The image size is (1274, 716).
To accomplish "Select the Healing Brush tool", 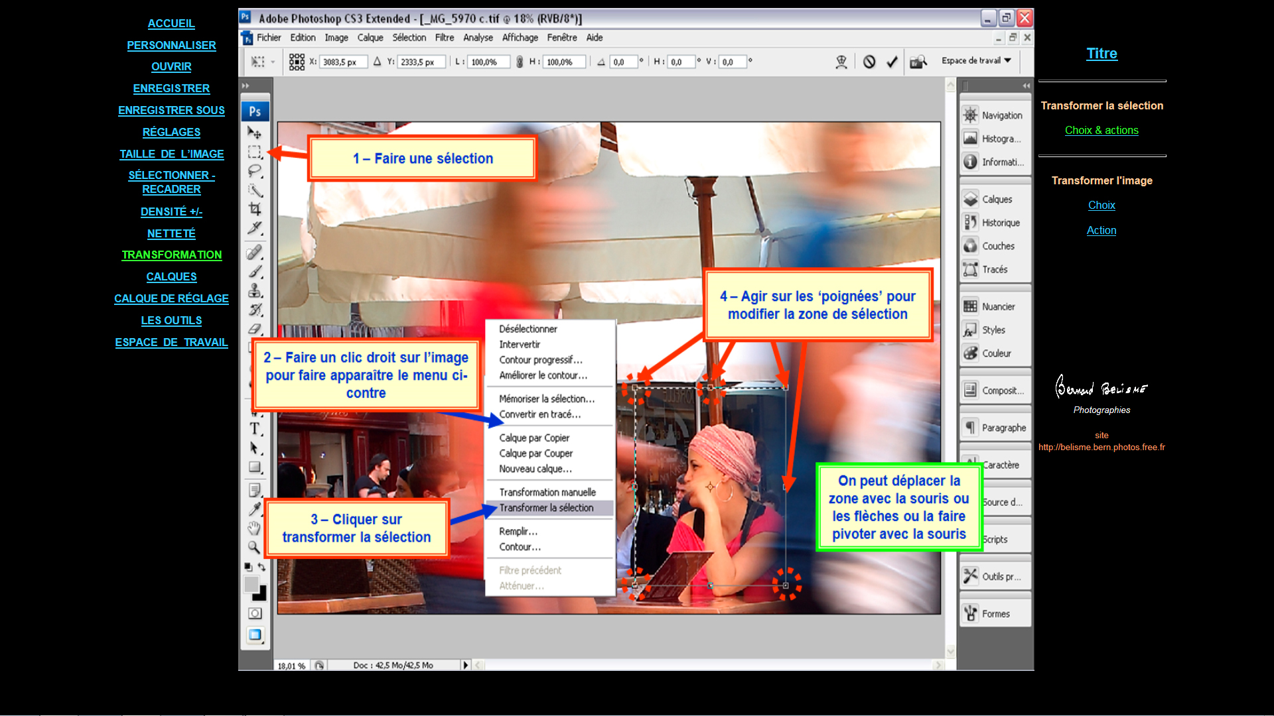I will [x=255, y=253].
